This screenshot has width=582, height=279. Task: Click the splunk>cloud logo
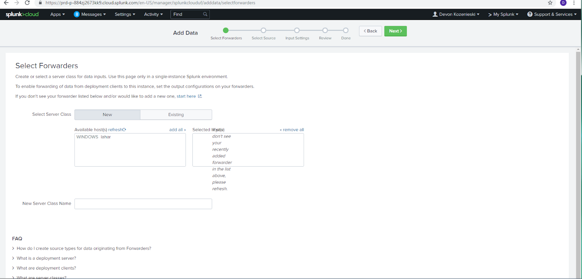pyautogui.click(x=22, y=14)
